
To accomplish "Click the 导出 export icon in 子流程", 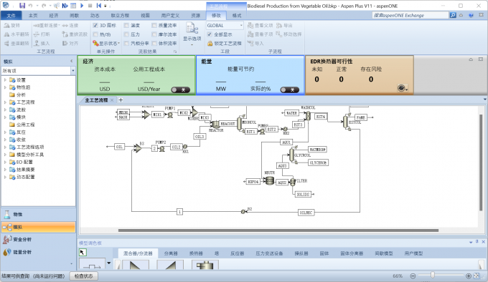I will 279,26.
